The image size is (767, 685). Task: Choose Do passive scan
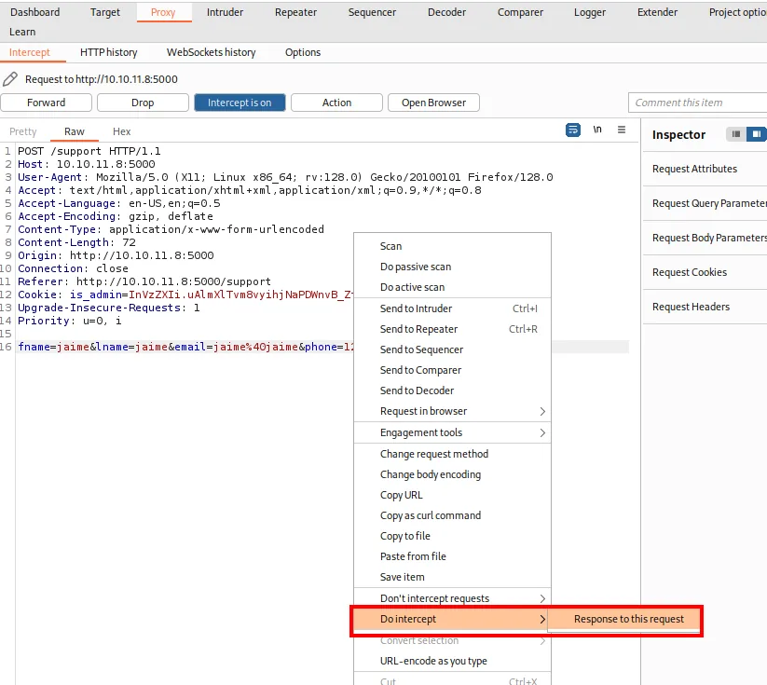pos(452,267)
